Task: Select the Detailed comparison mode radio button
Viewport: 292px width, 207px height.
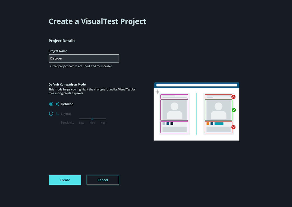Action: coord(51,104)
